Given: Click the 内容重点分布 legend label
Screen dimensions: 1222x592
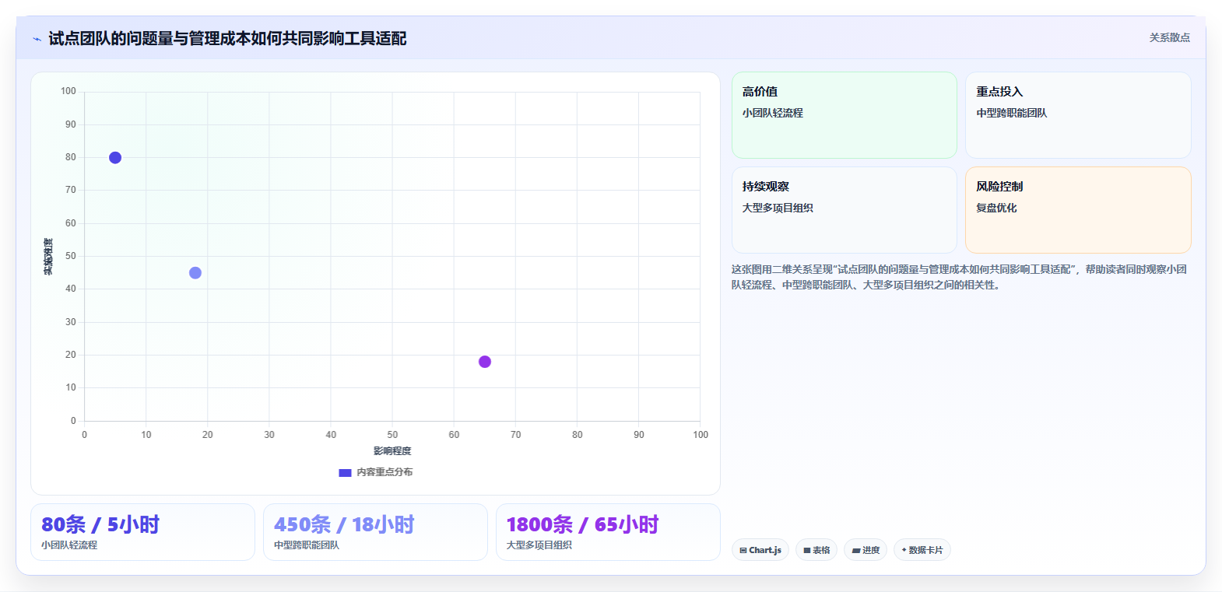Looking at the screenshot, I should [x=385, y=472].
